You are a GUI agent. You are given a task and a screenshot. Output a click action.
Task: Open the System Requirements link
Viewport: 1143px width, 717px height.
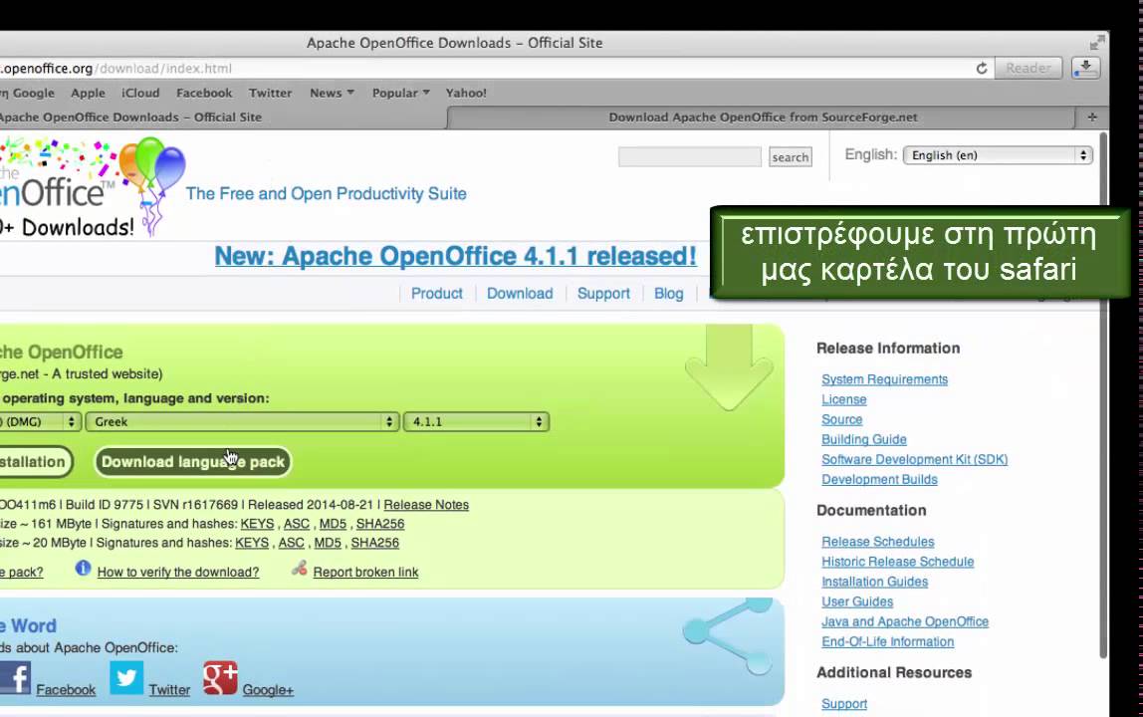pyautogui.click(x=884, y=379)
